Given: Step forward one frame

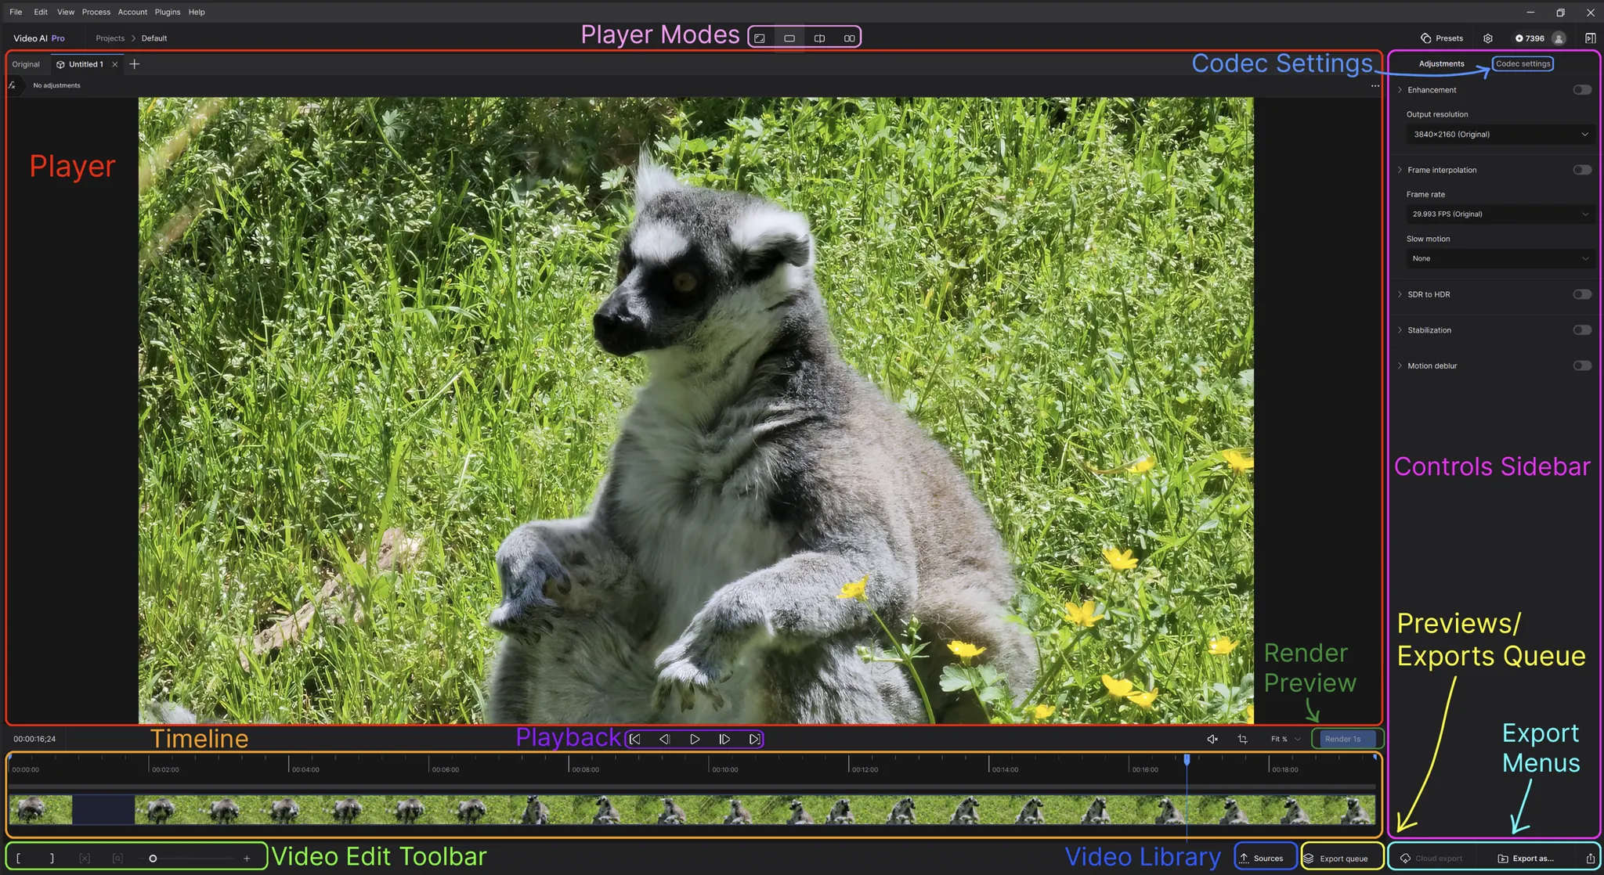Looking at the screenshot, I should 724,739.
